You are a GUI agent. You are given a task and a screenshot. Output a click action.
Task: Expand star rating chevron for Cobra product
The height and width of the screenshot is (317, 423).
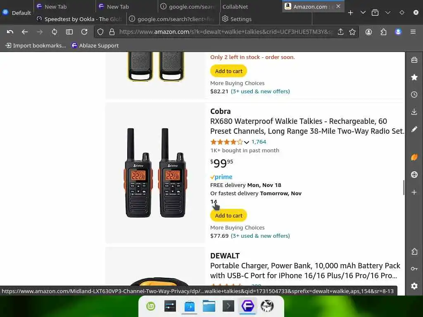(x=246, y=142)
